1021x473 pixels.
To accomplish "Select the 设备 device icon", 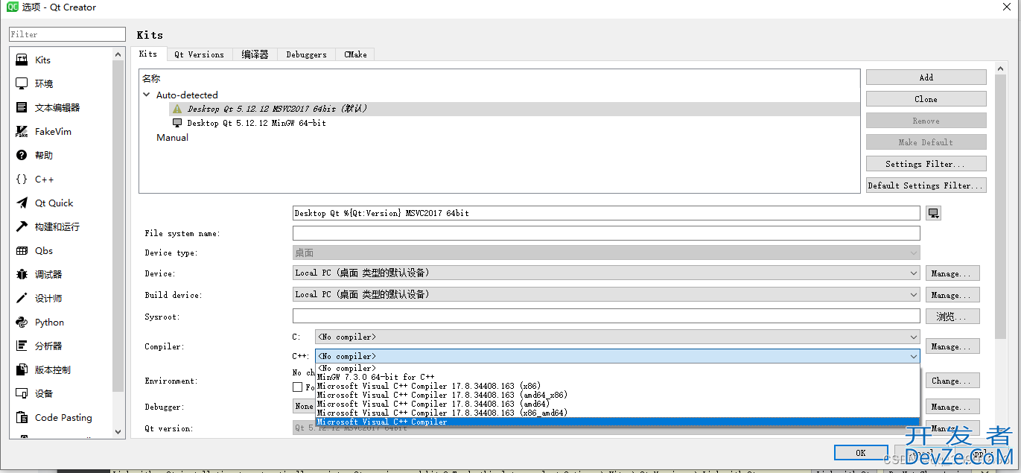I will 22,394.
